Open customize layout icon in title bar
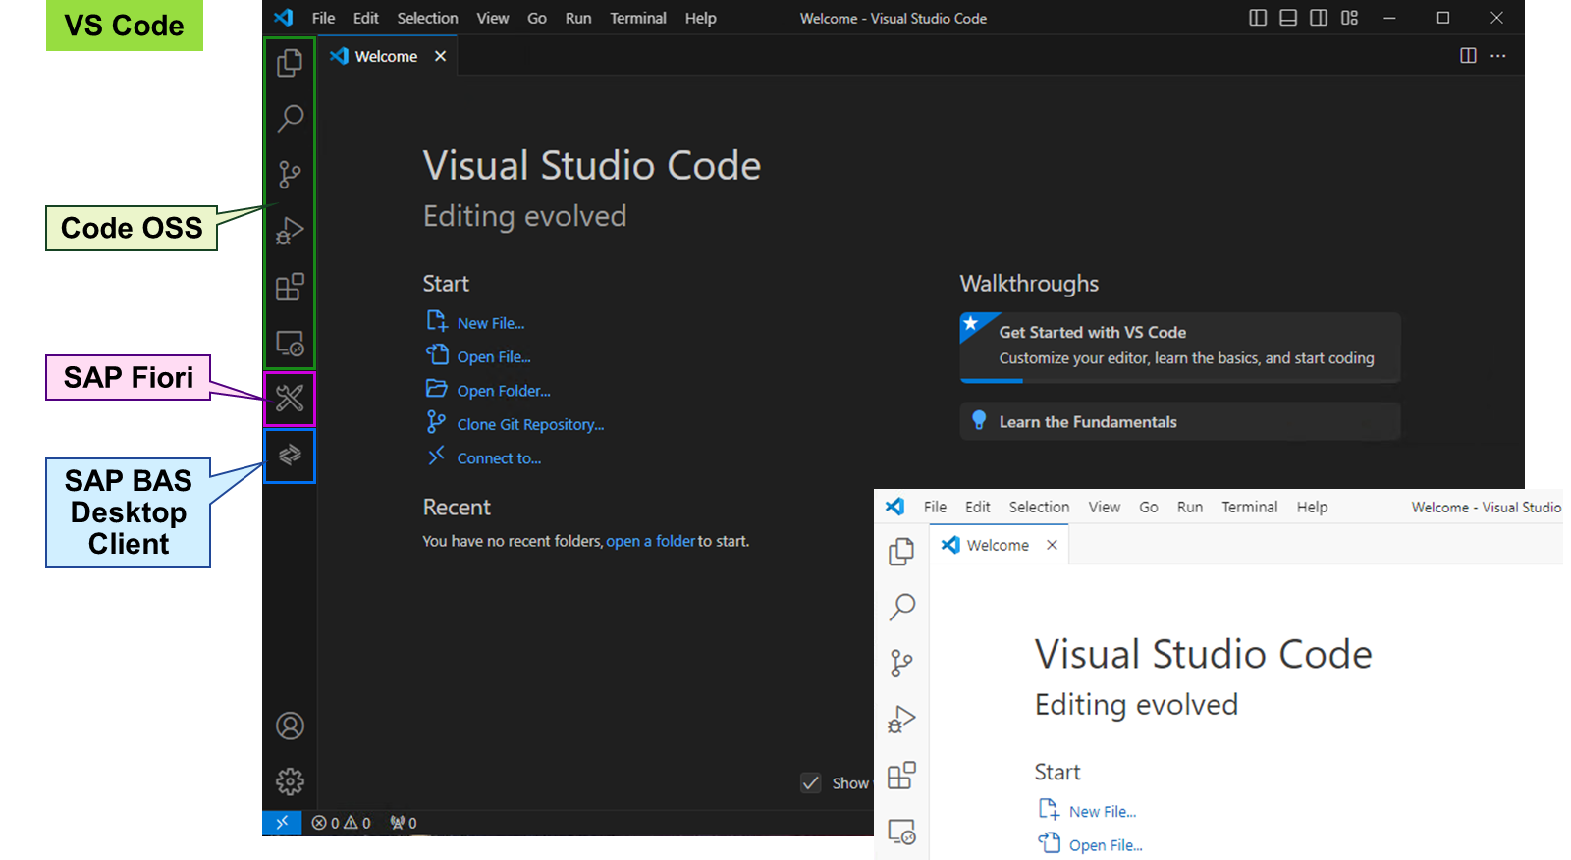This screenshot has height=860, width=1571. pyautogui.click(x=1349, y=18)
